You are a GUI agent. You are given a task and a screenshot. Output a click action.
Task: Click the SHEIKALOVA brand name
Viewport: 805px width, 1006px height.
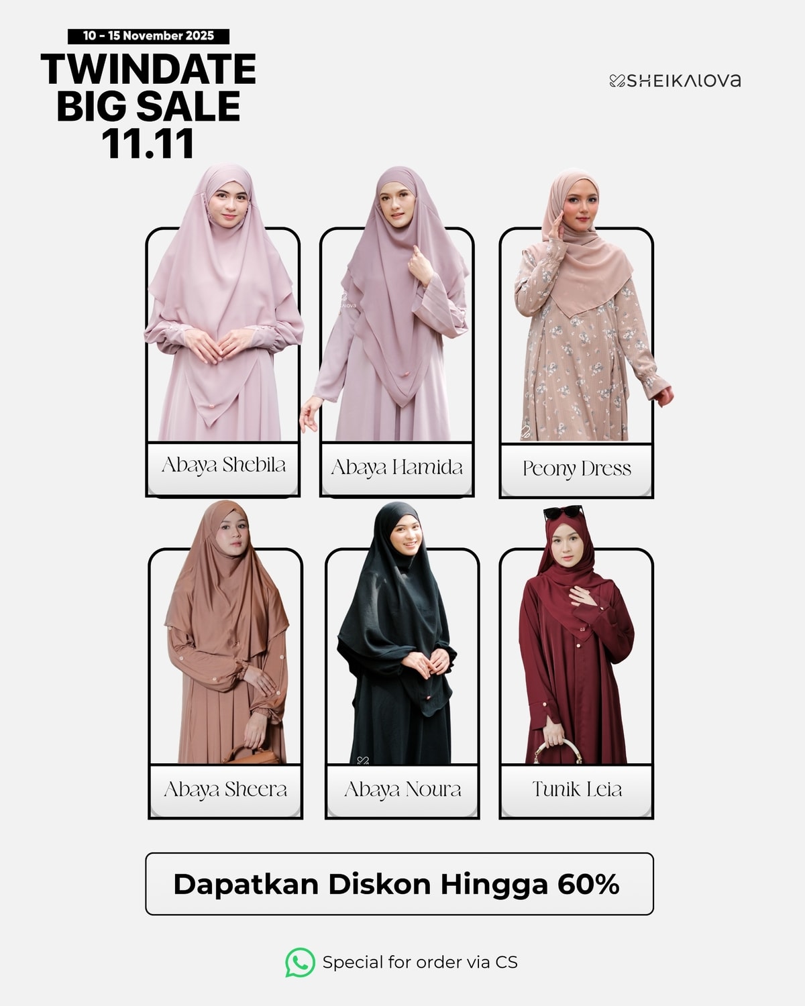[684, 80]
